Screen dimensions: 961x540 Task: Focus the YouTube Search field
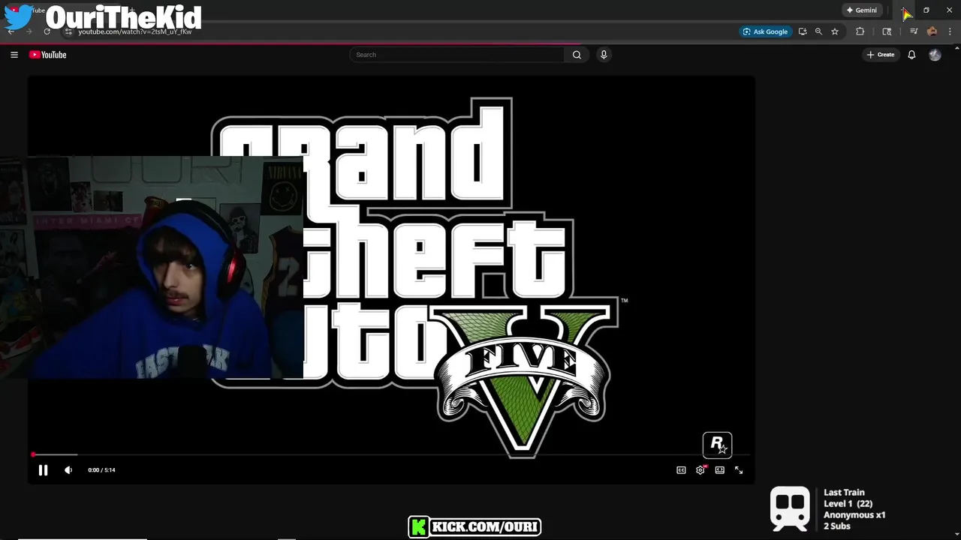pos(456,55)
